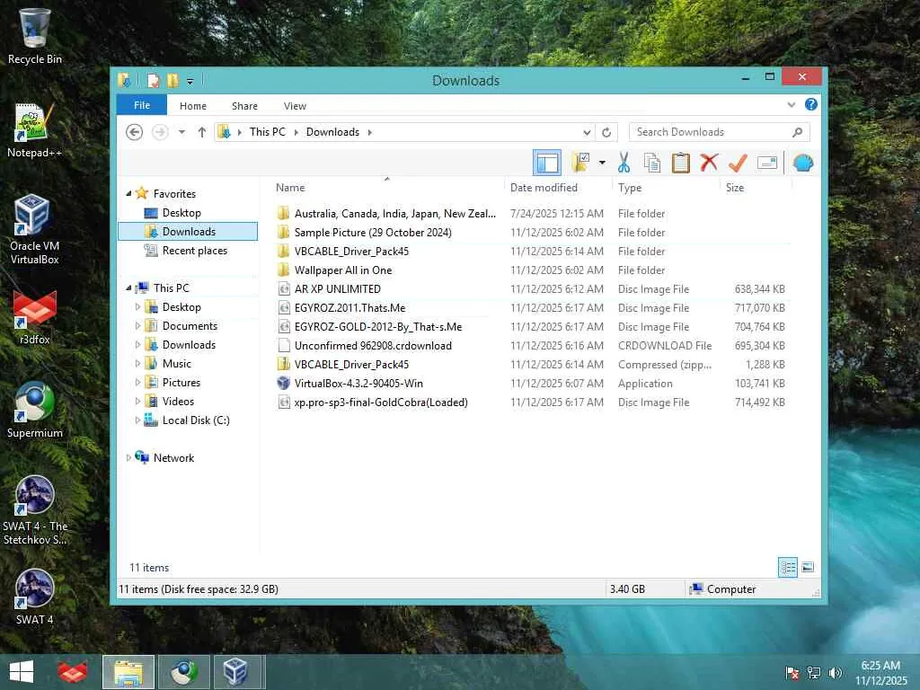Click the Email envelope toolbar icon
This screenshot has height=690, width=920.
click(x=767, y=163)
